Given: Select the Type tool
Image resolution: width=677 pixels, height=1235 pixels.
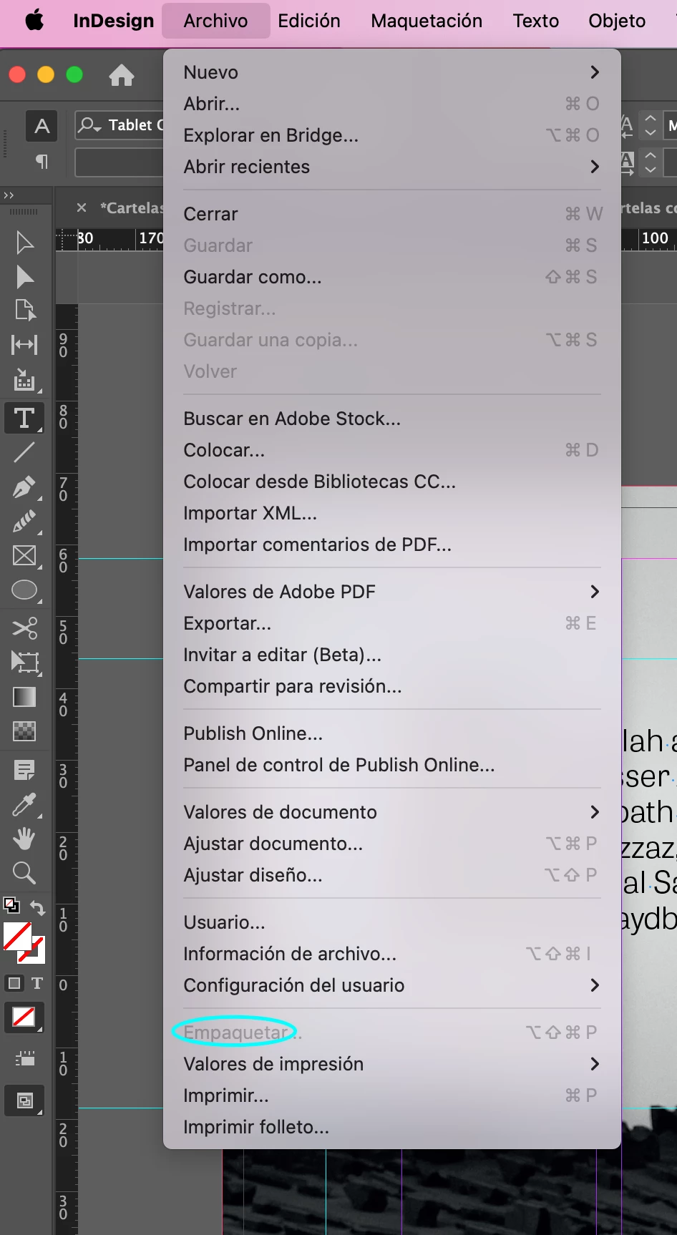Looking at the screenshot, I should pos(24,418).
